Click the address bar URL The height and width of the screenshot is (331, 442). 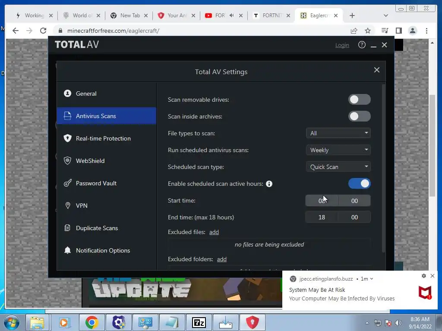point(114,31)
